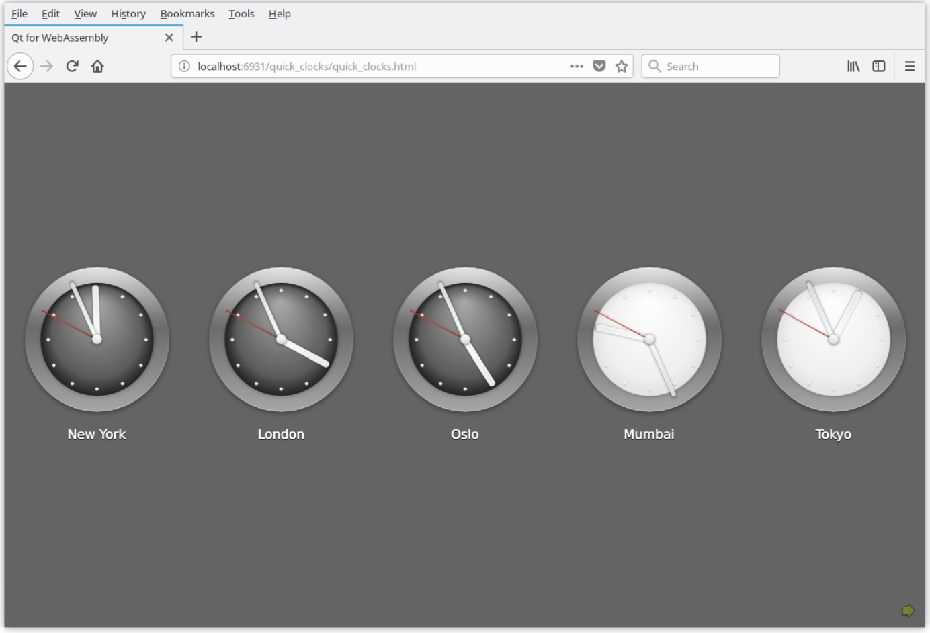Open the Bookmarks menu
The height and width of the screenshot is (633, 930).
[187, 13]
